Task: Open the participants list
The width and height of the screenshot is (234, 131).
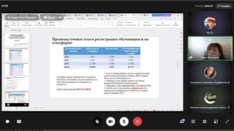Action: point(182,122)
